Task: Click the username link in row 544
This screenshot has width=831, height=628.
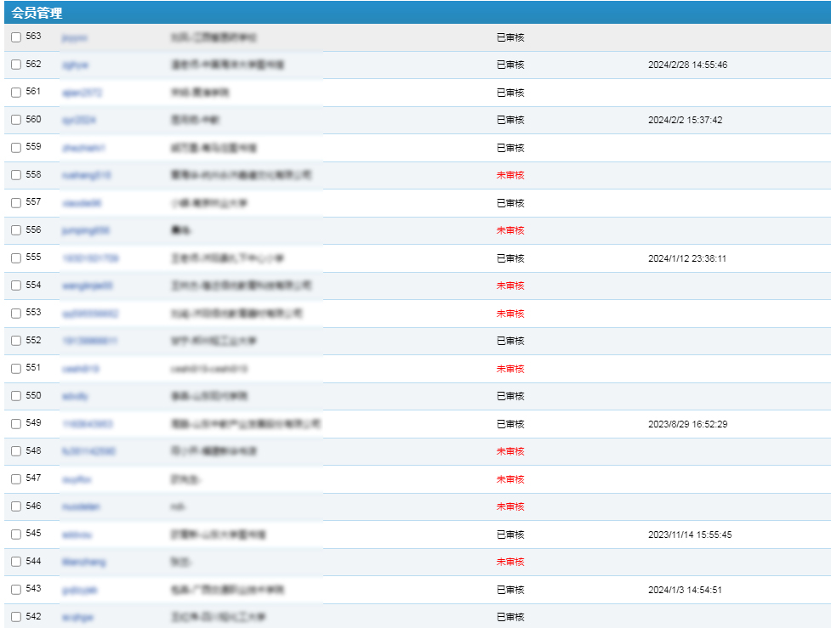Action: click(84, 562)
